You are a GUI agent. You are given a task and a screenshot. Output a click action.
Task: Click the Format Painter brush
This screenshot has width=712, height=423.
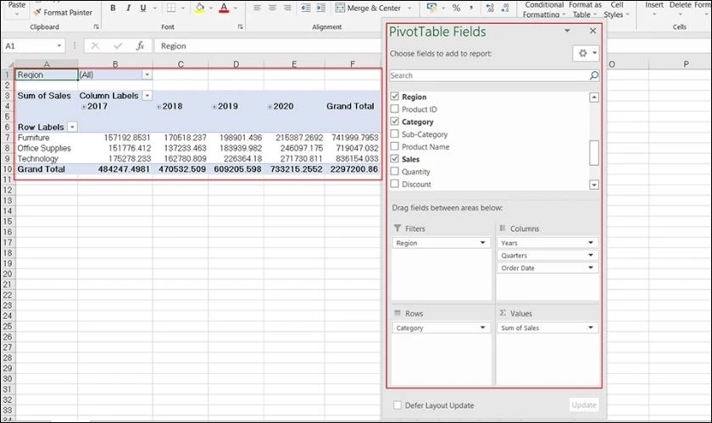(x=37, y=12)
